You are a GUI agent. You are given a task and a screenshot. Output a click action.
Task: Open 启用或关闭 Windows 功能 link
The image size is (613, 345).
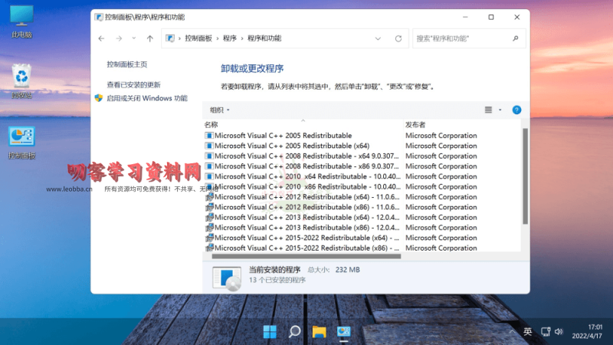click(x=147, y=98)
